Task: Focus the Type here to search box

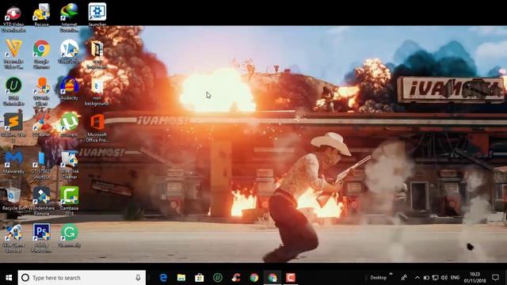Action: tap(82, 278)
